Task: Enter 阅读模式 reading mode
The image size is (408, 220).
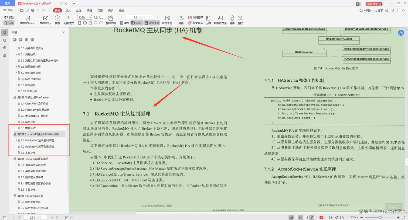Action: pos(68,19)
